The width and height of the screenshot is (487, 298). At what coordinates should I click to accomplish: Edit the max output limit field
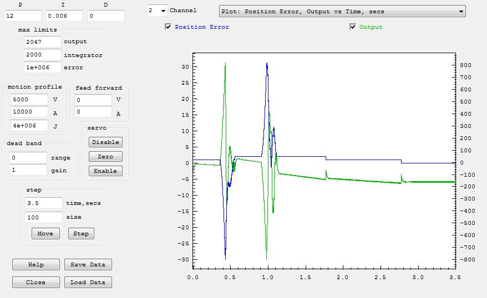[43, 42]
